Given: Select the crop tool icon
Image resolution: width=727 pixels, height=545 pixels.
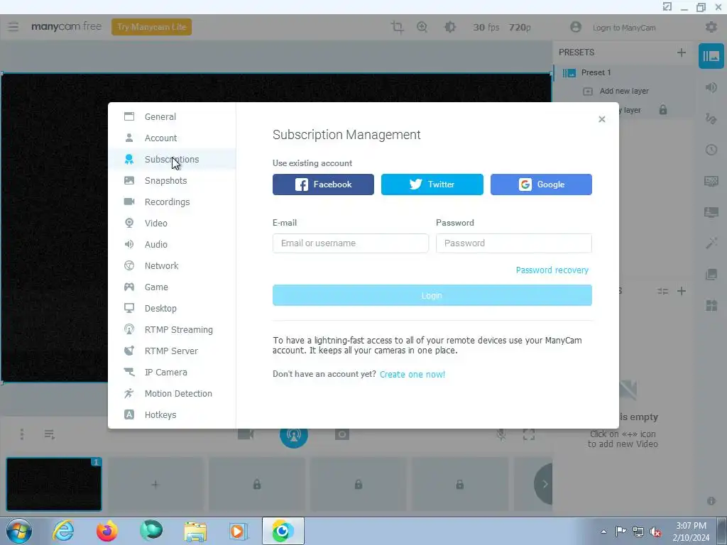Looking at the screenshot, I should coord(397,27).
